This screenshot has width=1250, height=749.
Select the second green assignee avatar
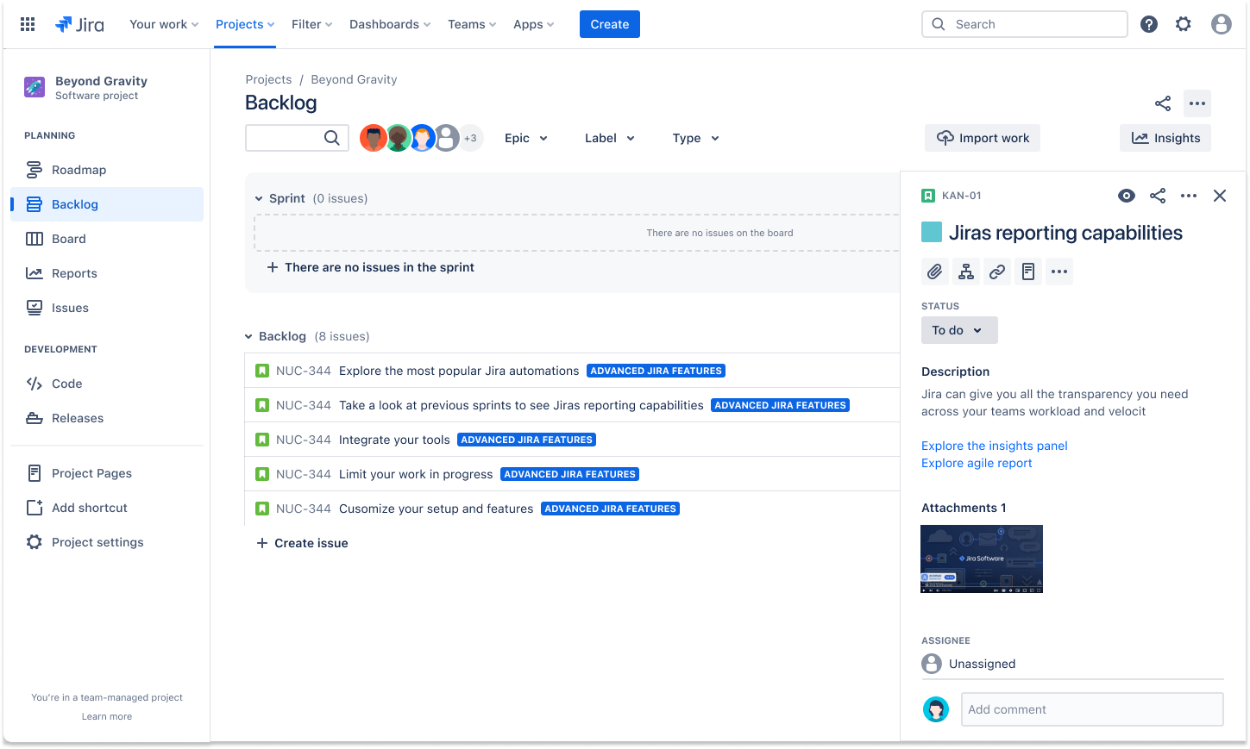tap(398, 138)
